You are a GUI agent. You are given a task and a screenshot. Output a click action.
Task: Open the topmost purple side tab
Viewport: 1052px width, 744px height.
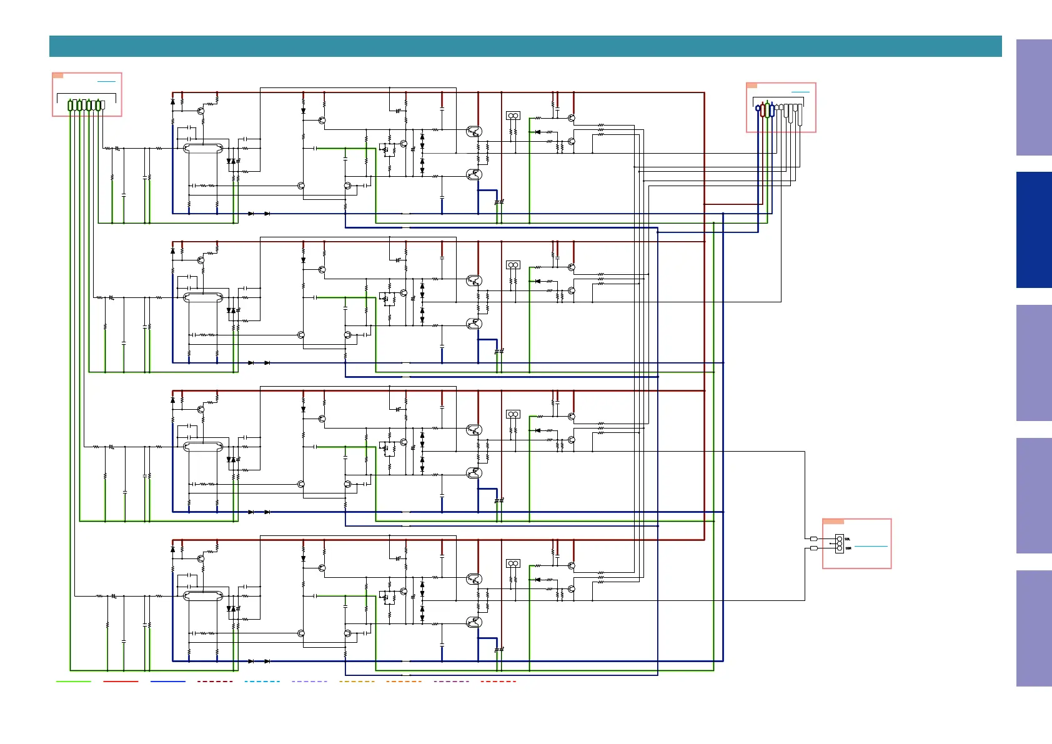coord(1034,97)
